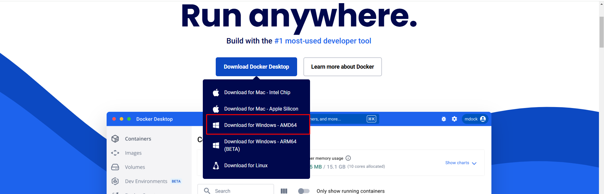Image resolution: width=604 pixels, height=194 pixels.
Task: Click the Dev Environments icon
Action: pyautogui.click(x=115, y=181)
